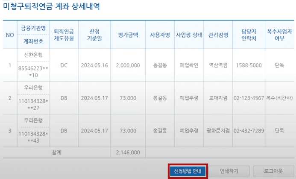The height and width of the screenshot is (179, 296).
Task: Click the 관리점명 column header
Action: point(218,35)
